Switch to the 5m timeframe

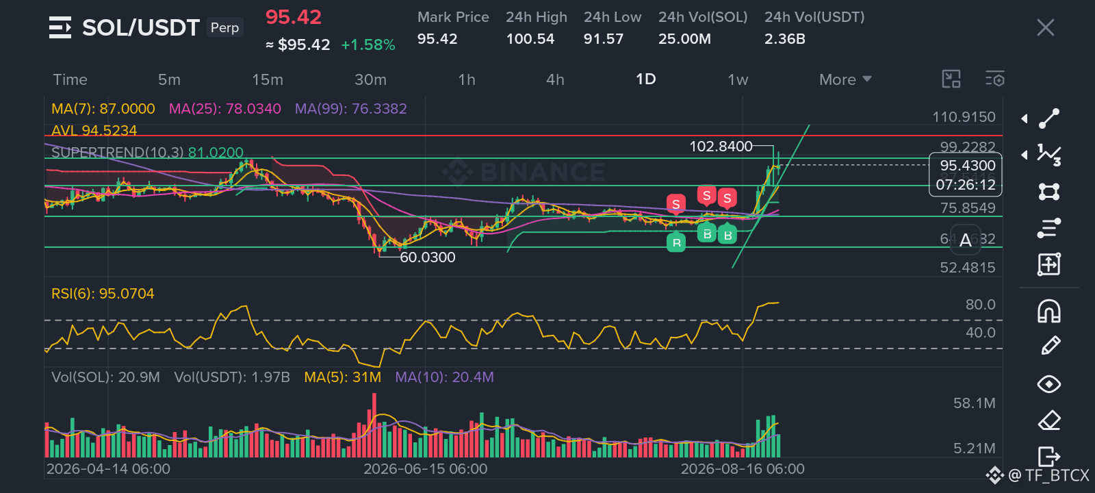coord(169,79)
